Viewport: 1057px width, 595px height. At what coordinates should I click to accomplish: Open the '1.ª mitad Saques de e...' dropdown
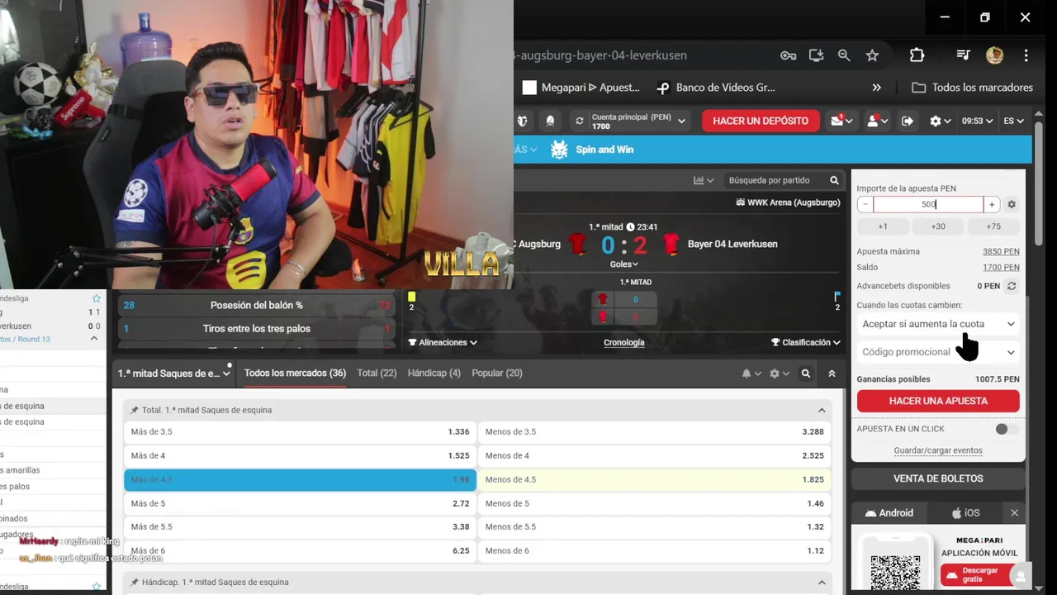(x=174, y=374)
